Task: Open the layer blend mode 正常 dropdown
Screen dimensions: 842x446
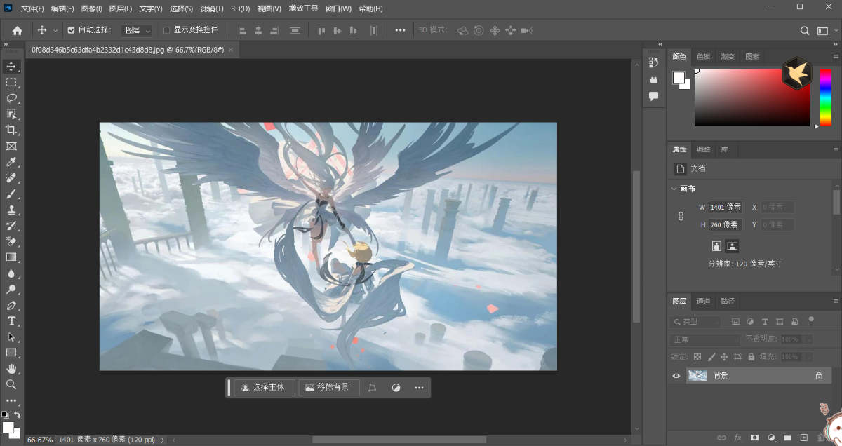Action: [704, 339]
